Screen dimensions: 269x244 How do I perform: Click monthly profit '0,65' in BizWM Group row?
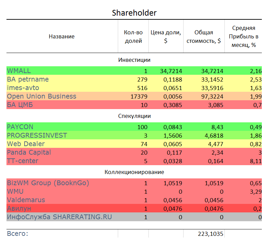256,184
